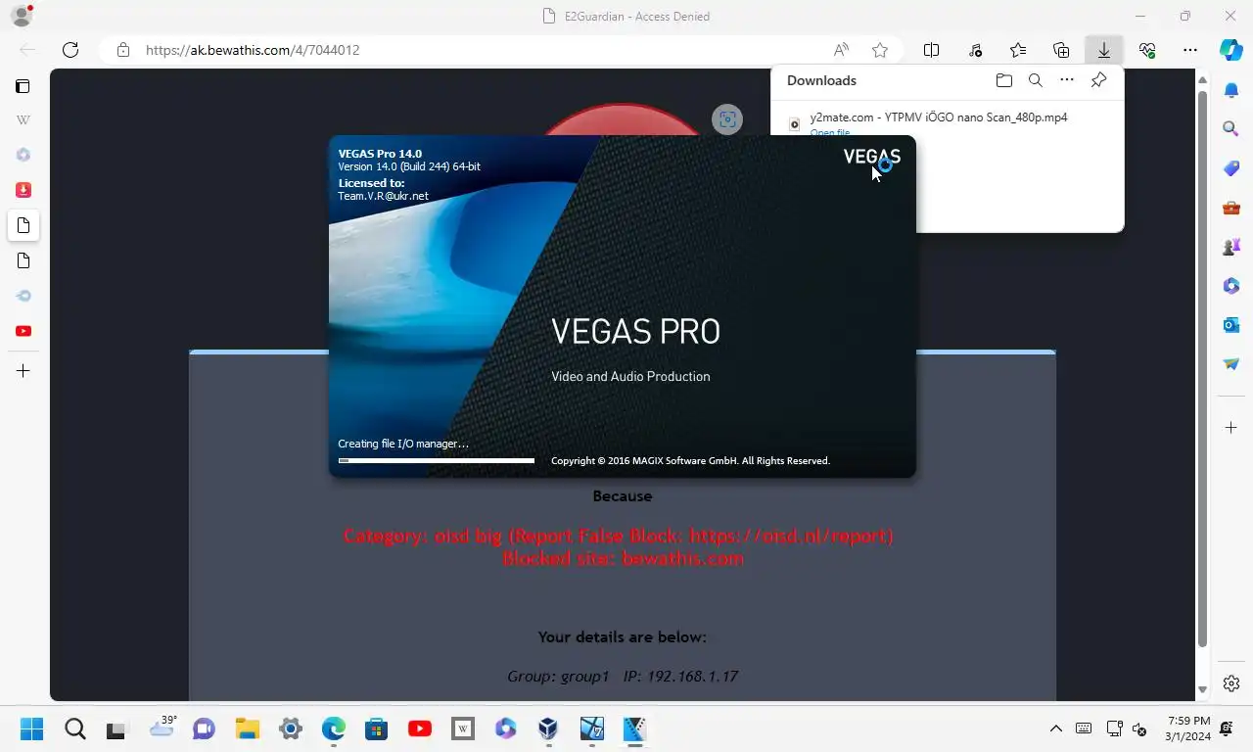Image resolution: width=1253 pixels, height=752 pixels.
Task: Switch to red download vertical tab
Action: (23, 190)
